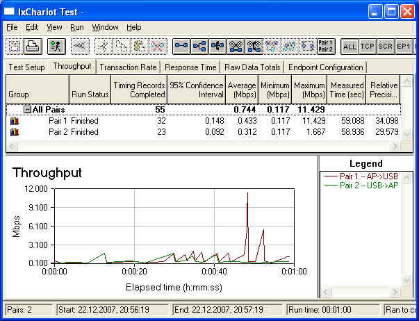Open the Endpoint Configuration tab
The width and height of the screenshot is (419, 321).
pyautogui.click(x=326, y=67)
